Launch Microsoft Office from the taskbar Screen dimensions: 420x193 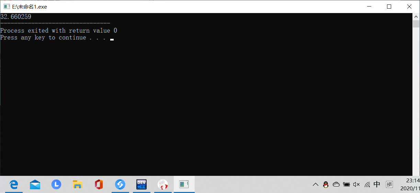(x=99, y=185)
